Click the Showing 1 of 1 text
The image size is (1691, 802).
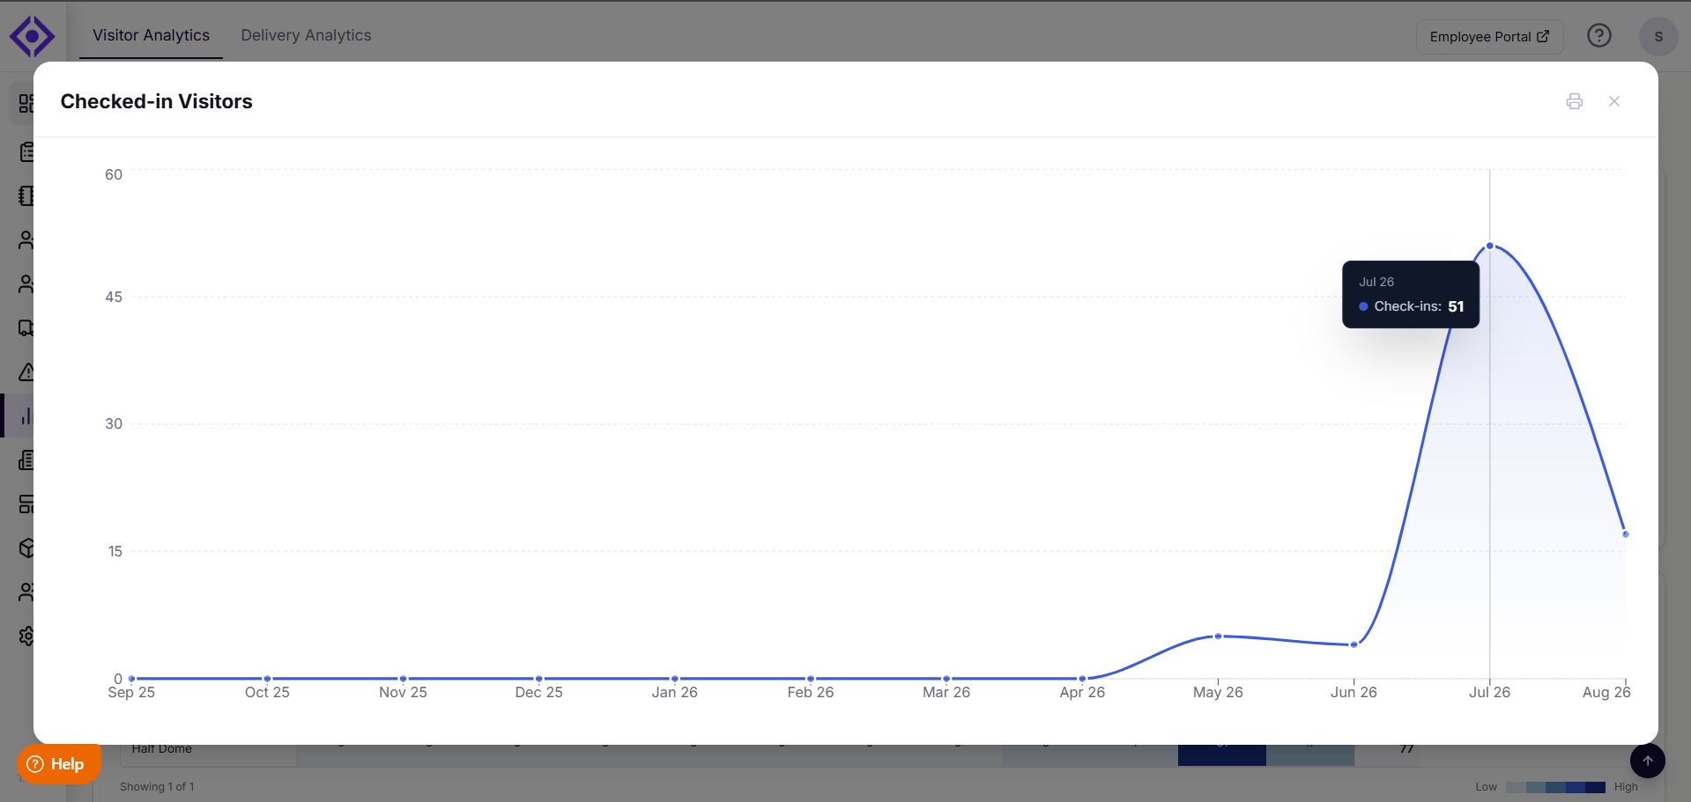pos(157,787)
